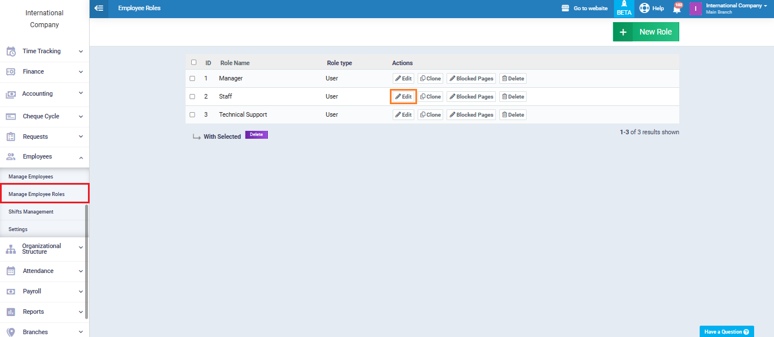The width and height of the screenshot is (774, 337).
Task: Open the International Company account dropdown
Action: (736, 8)
